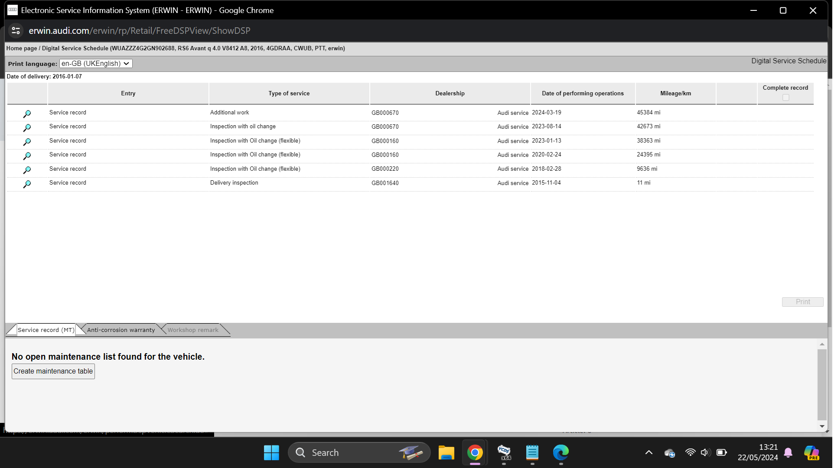Switch to Google Chrome taskbar icon
The width and height of the screenshot is (834, 468).
click(476, 453)
